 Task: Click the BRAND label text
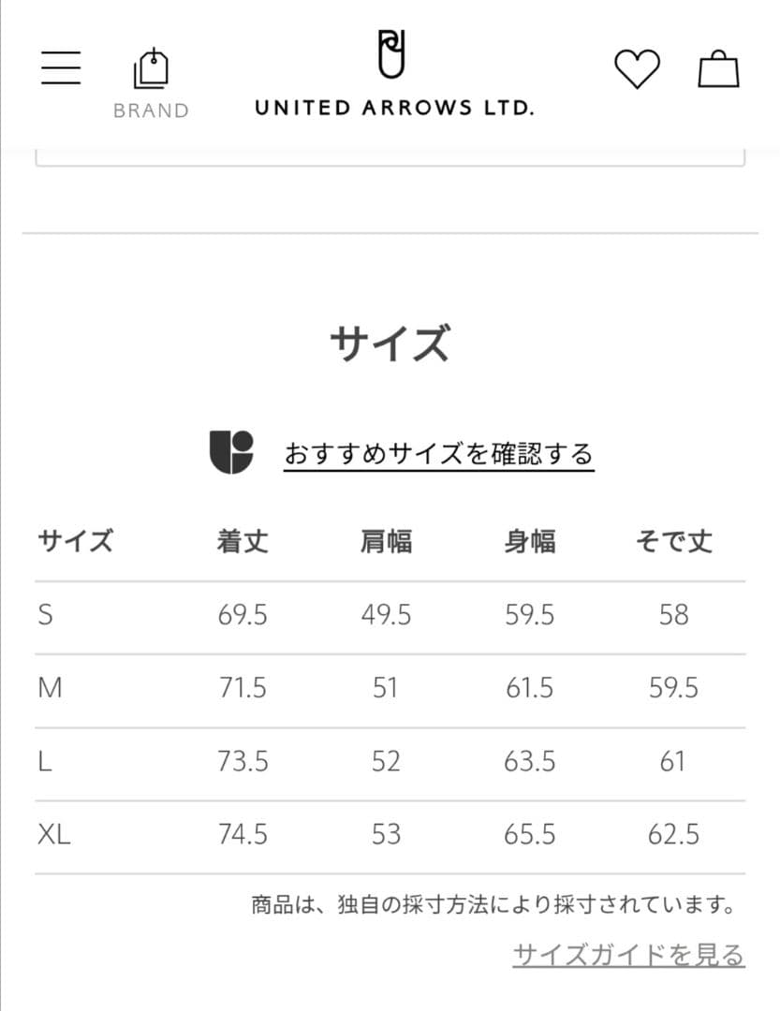click(x=151, y=110)
